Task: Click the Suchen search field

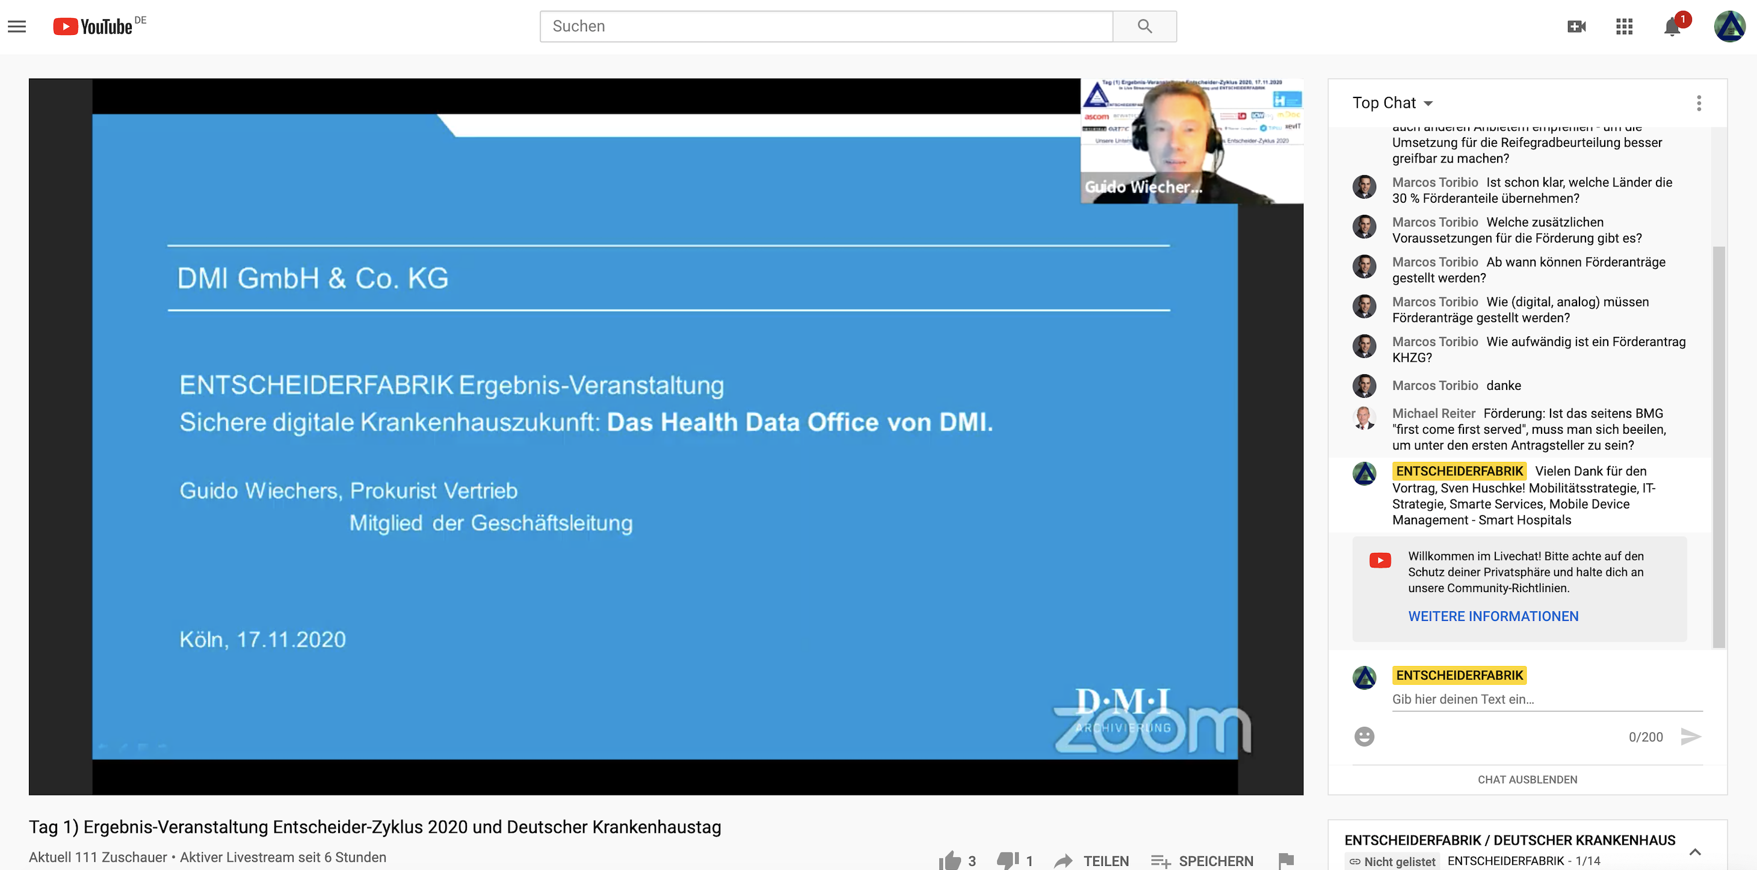Action: pyautogui.click(x=826, y=26)
